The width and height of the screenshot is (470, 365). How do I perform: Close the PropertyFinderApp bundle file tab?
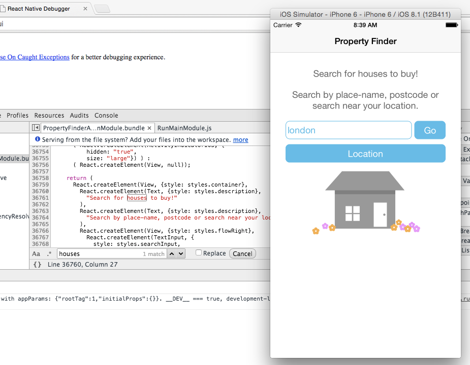149,128
